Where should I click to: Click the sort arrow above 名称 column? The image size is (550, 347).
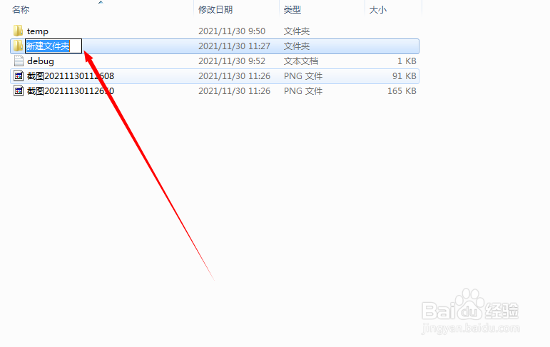click(101, 2)
